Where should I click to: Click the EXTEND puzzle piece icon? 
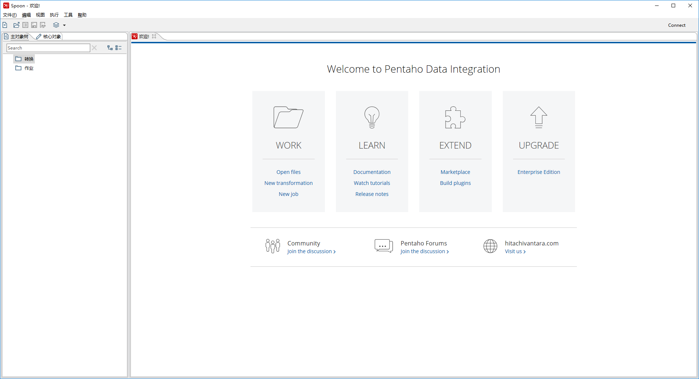pyautogui.click(x=455, y=117)
